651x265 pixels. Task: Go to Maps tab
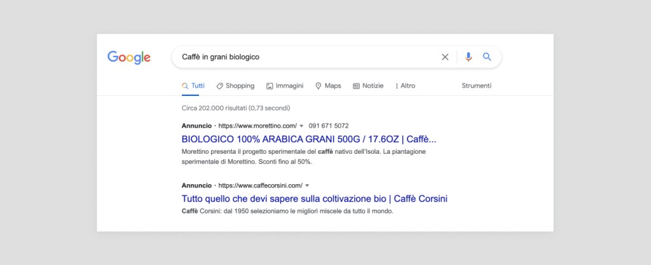(328, 86)
